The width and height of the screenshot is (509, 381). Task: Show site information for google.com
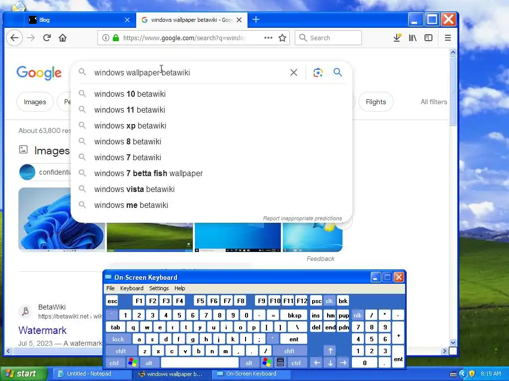point(105,38)
